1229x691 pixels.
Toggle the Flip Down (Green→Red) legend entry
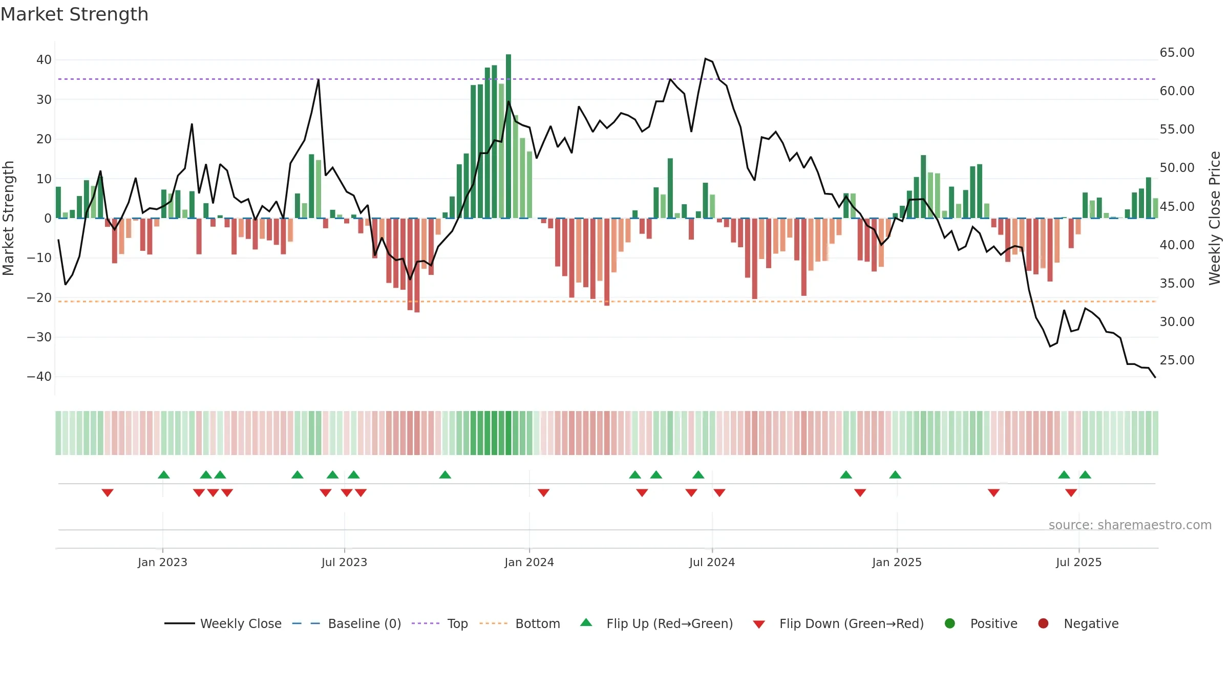(838, 623)
